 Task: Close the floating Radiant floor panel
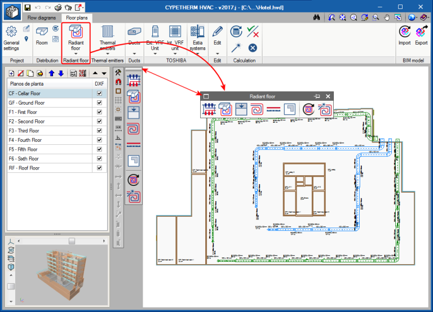328,96
